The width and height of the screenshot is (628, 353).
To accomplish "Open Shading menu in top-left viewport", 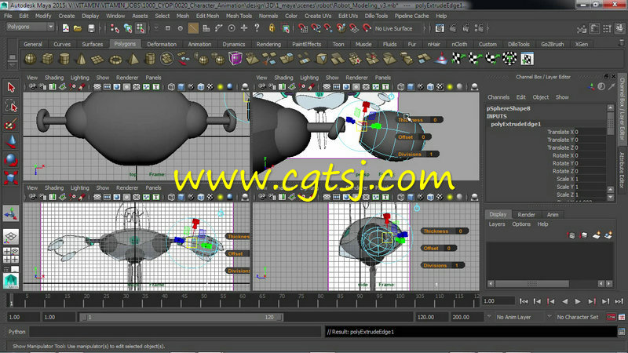I will (54, 78).
